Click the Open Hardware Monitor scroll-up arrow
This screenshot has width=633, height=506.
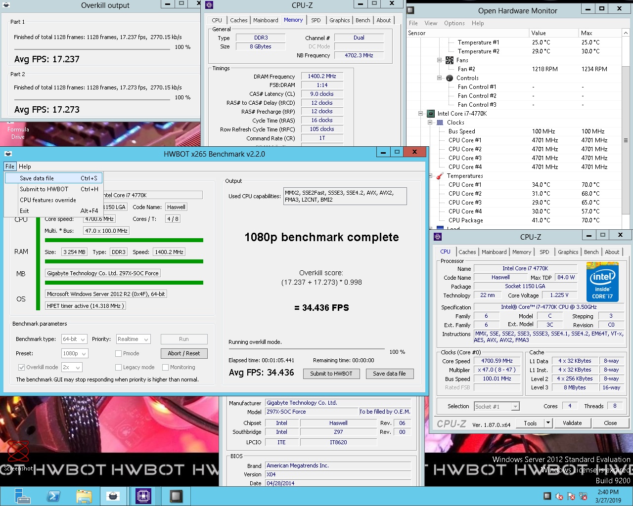click(x=626, y=33)
